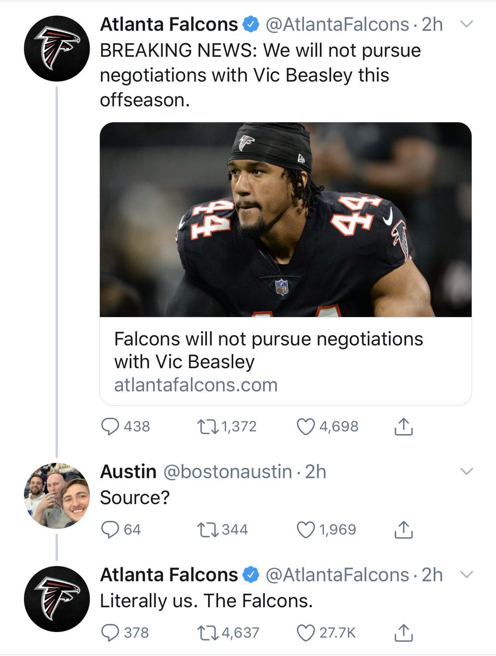Share Austin's "Source?" tweet

(402, 529)
